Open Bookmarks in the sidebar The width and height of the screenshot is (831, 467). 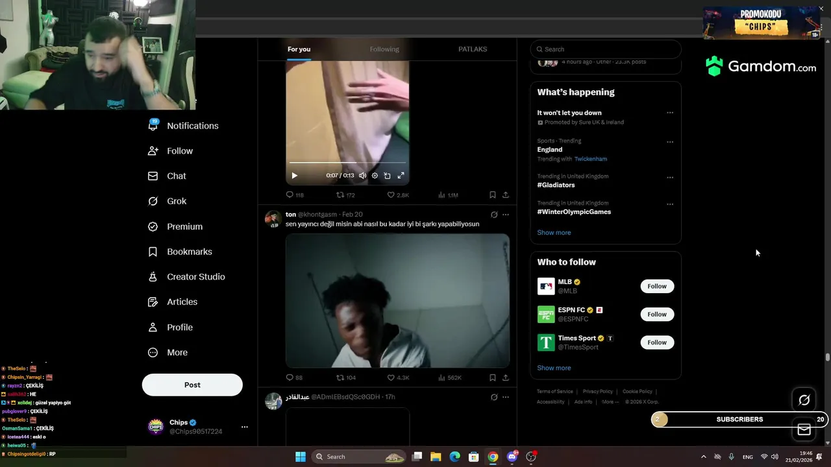[x=180, y=252]
